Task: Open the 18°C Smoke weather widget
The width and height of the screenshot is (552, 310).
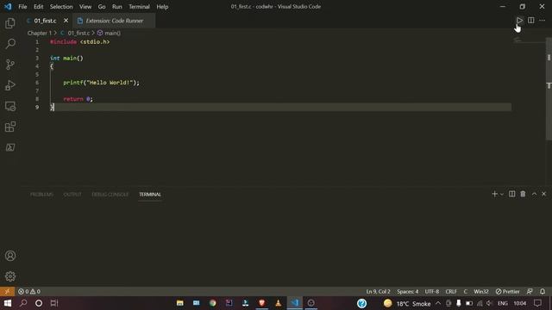Action: pos(407,303)
